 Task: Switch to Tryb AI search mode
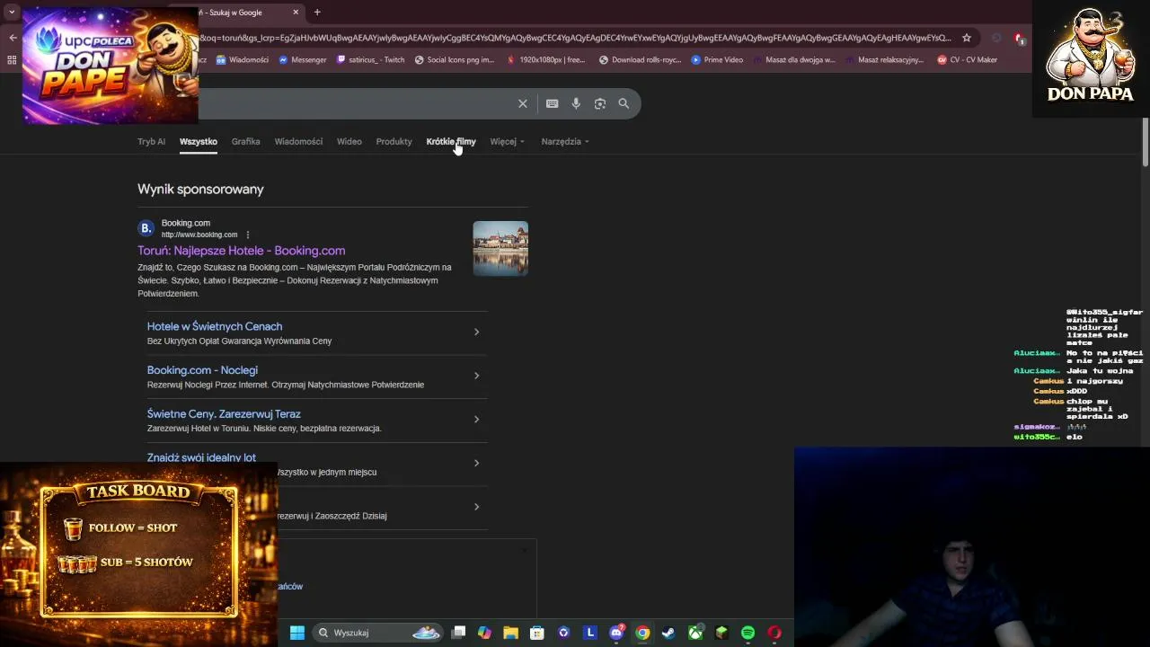[x=151, y=141]
